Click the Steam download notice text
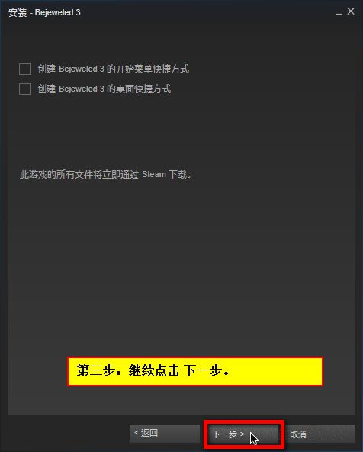This screenshot has width=363, height=452. (106, 175)
